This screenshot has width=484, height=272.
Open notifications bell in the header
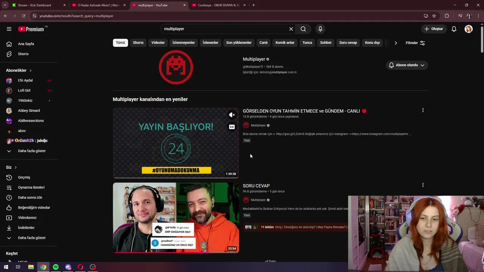[x=454, y=29]
